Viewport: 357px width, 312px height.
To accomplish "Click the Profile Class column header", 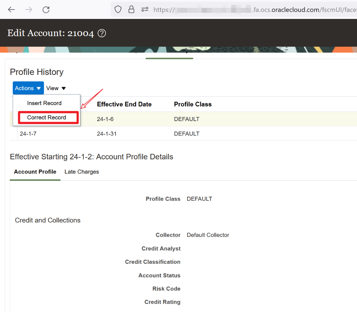I will pos(193,104).
